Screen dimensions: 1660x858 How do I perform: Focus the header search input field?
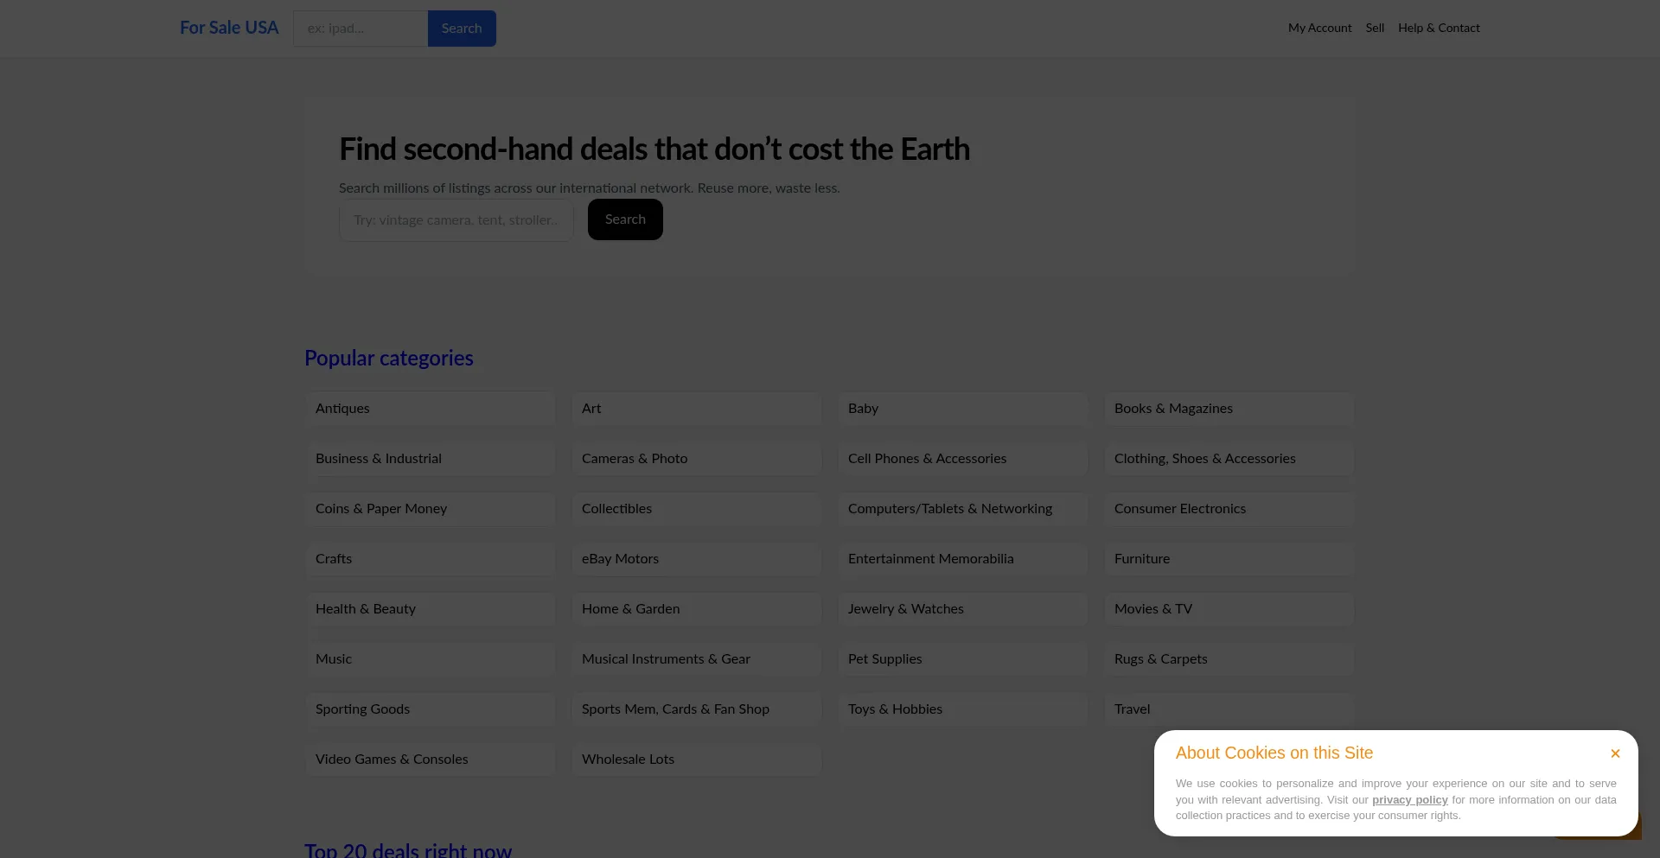361,29
